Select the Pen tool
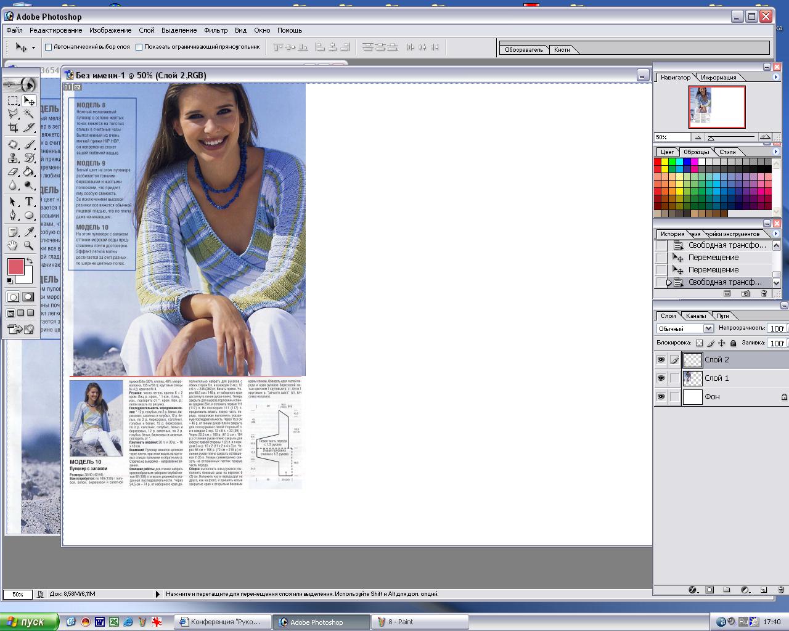The height and width of the screenshot is (631, 789). pos(13,215)
